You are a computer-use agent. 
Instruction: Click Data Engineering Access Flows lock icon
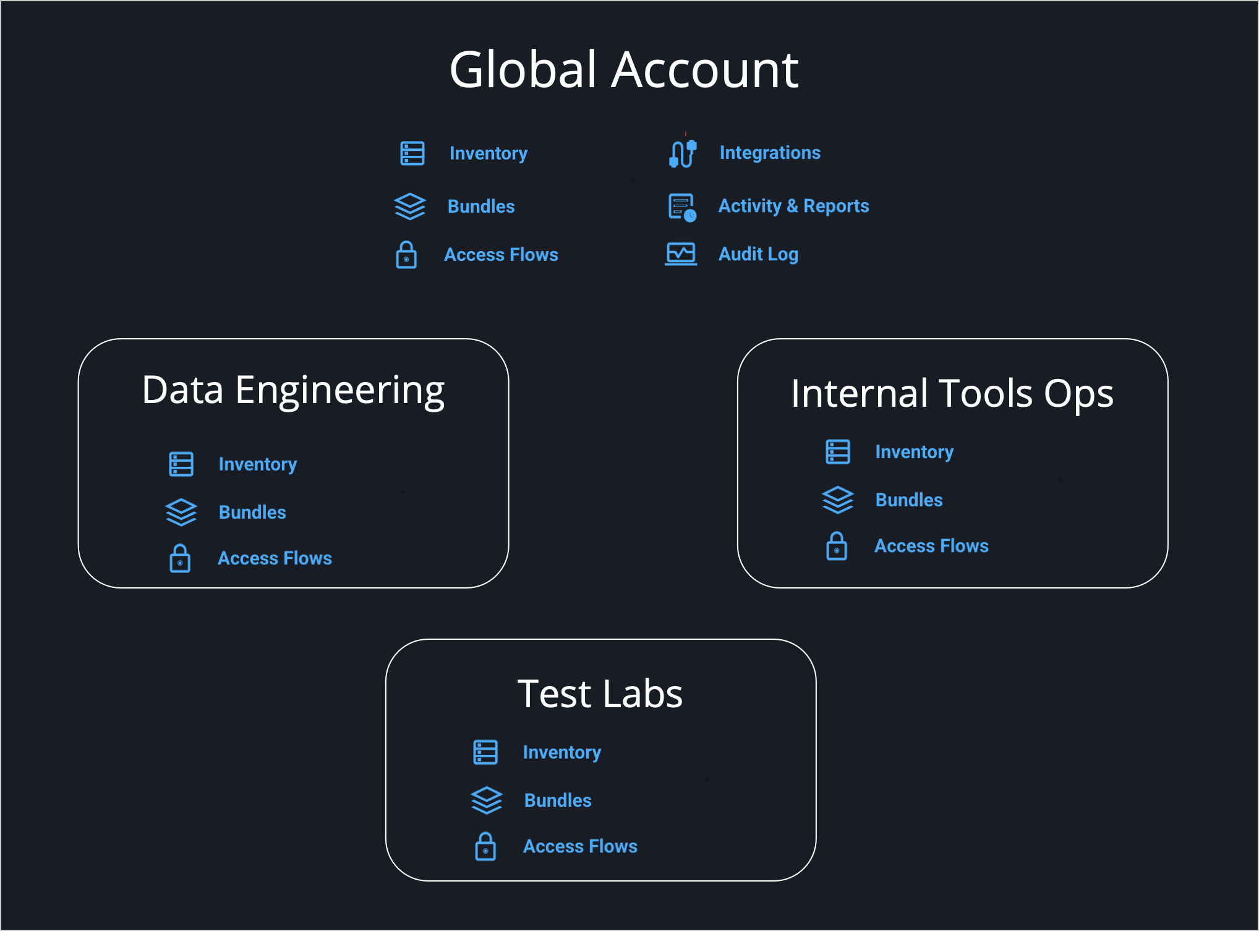pyautogui.click(x=180, y=558)
